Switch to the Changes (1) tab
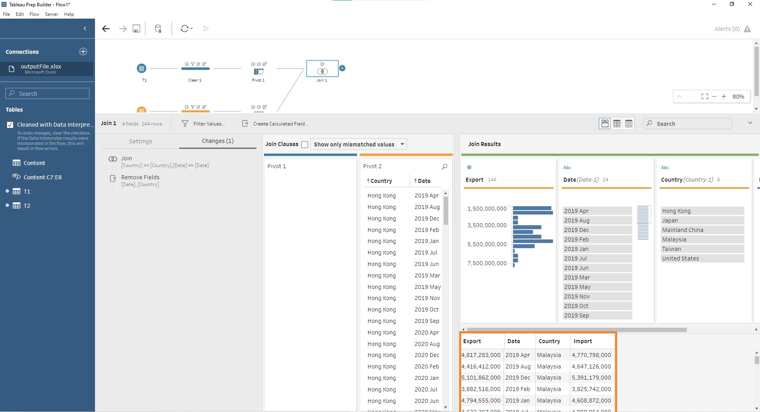This screenshot has width=760, height=412. pyautogui.click(x=218, y=141)
